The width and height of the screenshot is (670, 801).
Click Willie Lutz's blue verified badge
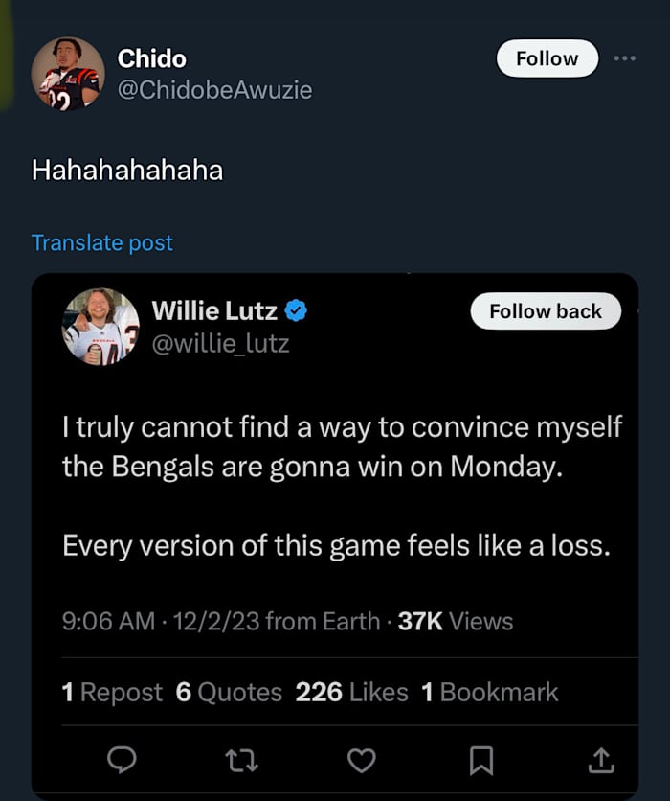298,310
